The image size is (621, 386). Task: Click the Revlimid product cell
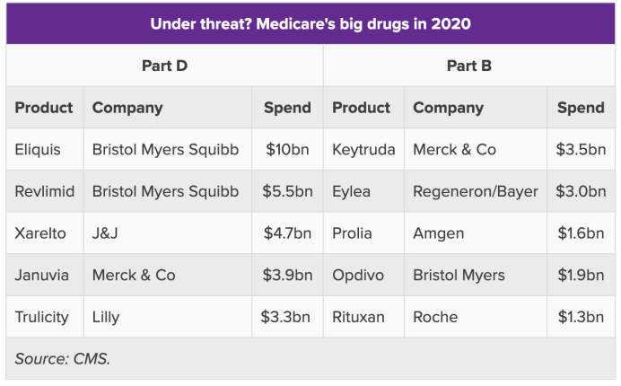45,191
